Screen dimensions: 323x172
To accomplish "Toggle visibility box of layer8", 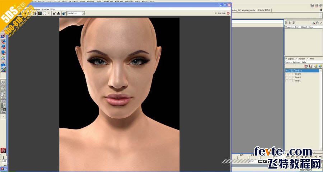I will click(287, 77).
